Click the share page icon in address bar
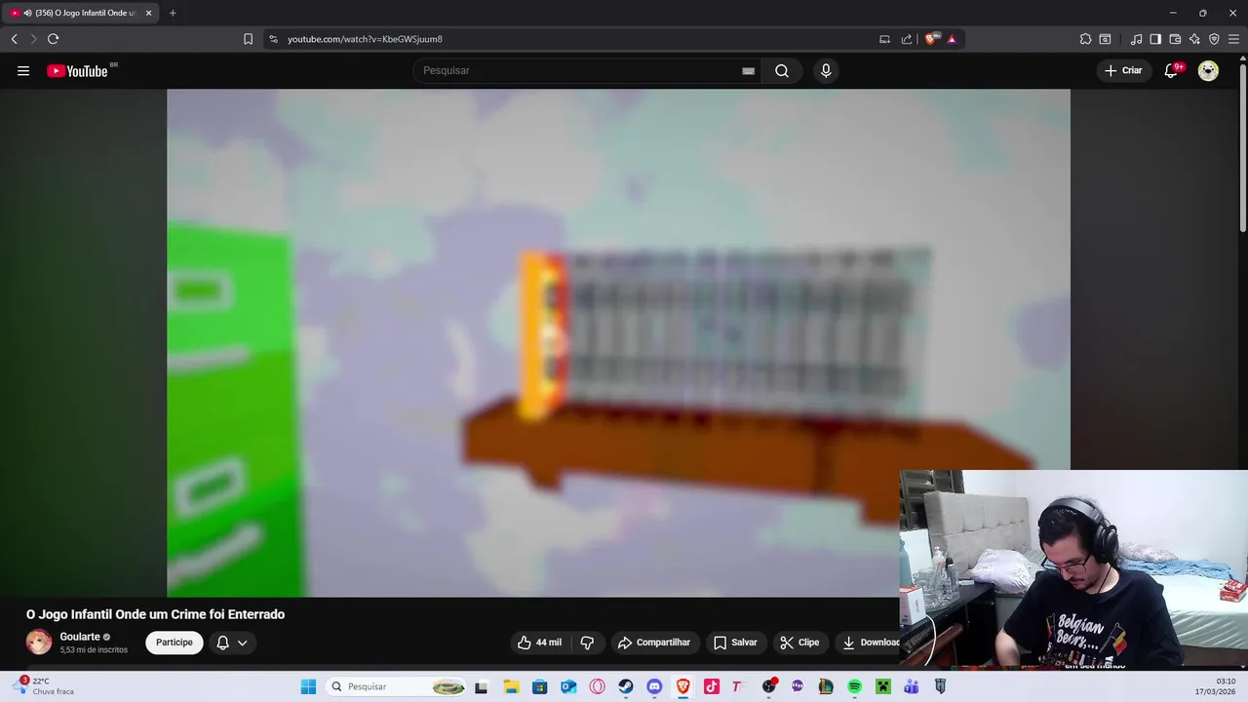The width and height of the screenshot is (1248, 702). 906,39
